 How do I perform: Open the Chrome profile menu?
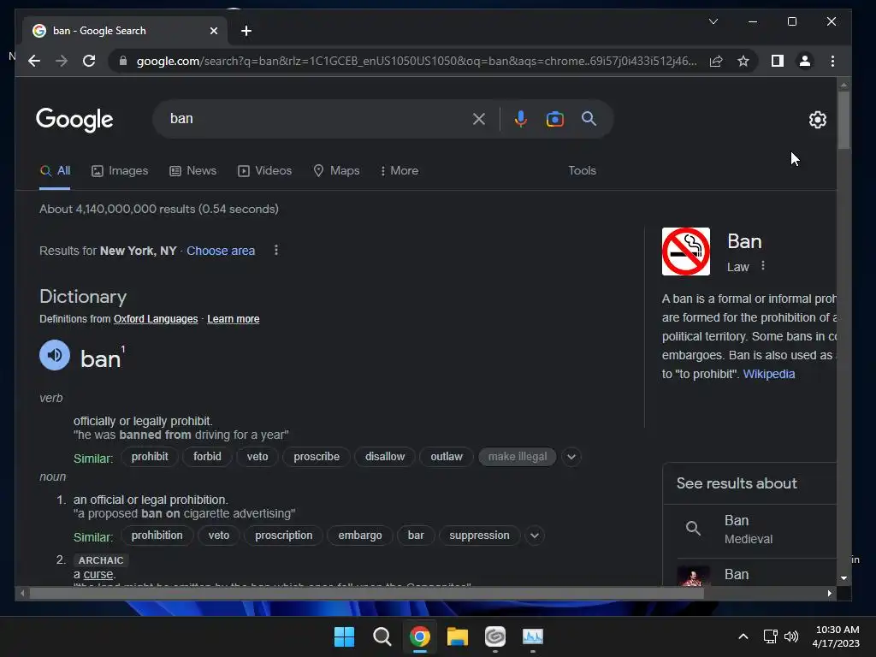pos(804,61)
